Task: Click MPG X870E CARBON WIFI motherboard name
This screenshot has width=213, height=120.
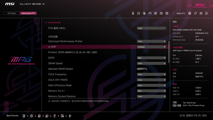Action: (187, 30)
